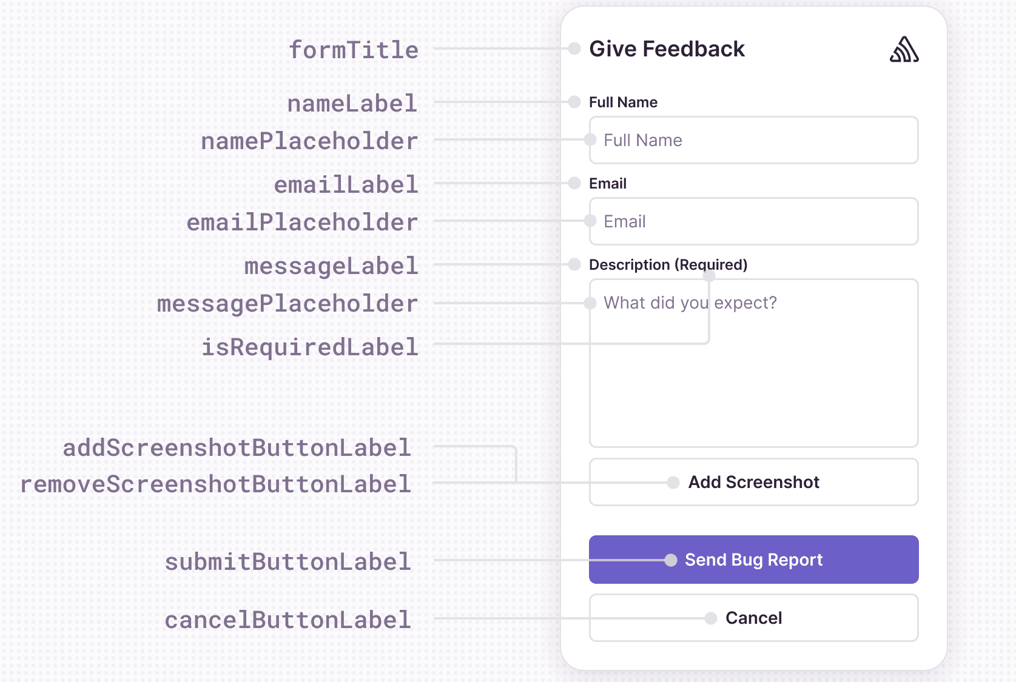Click inside the Full Name input field
Image resolution: width=1016 pixels, height=682 pixels.
tap(753, 140)
